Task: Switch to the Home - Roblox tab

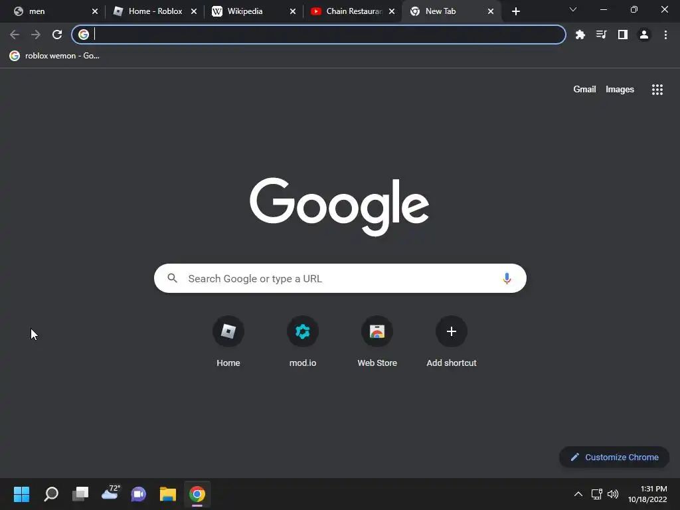Action: 154,11
